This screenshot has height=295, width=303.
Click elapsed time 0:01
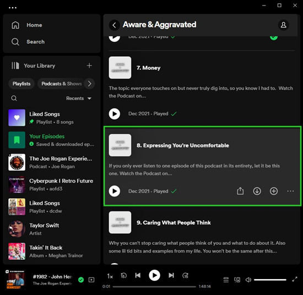tap(106, 287)
